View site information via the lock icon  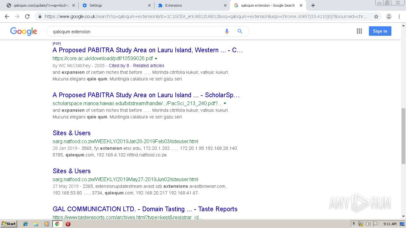click(40, 16)
